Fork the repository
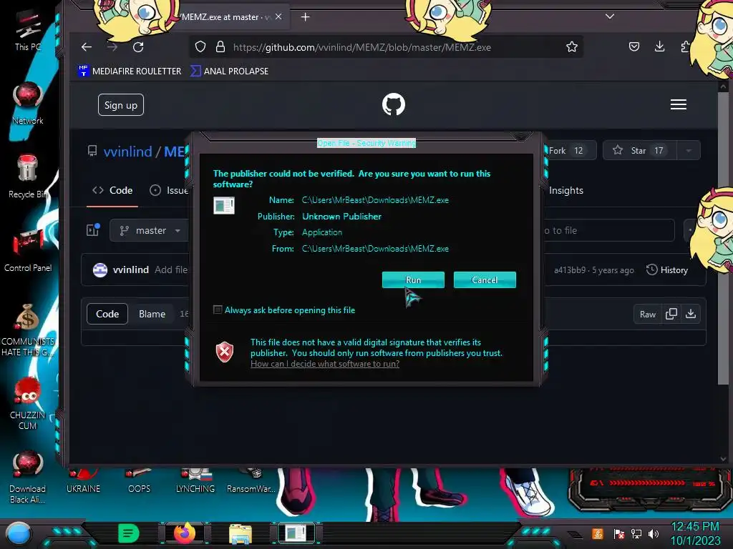This screenshot has width=733, height=549. point(570,150)
